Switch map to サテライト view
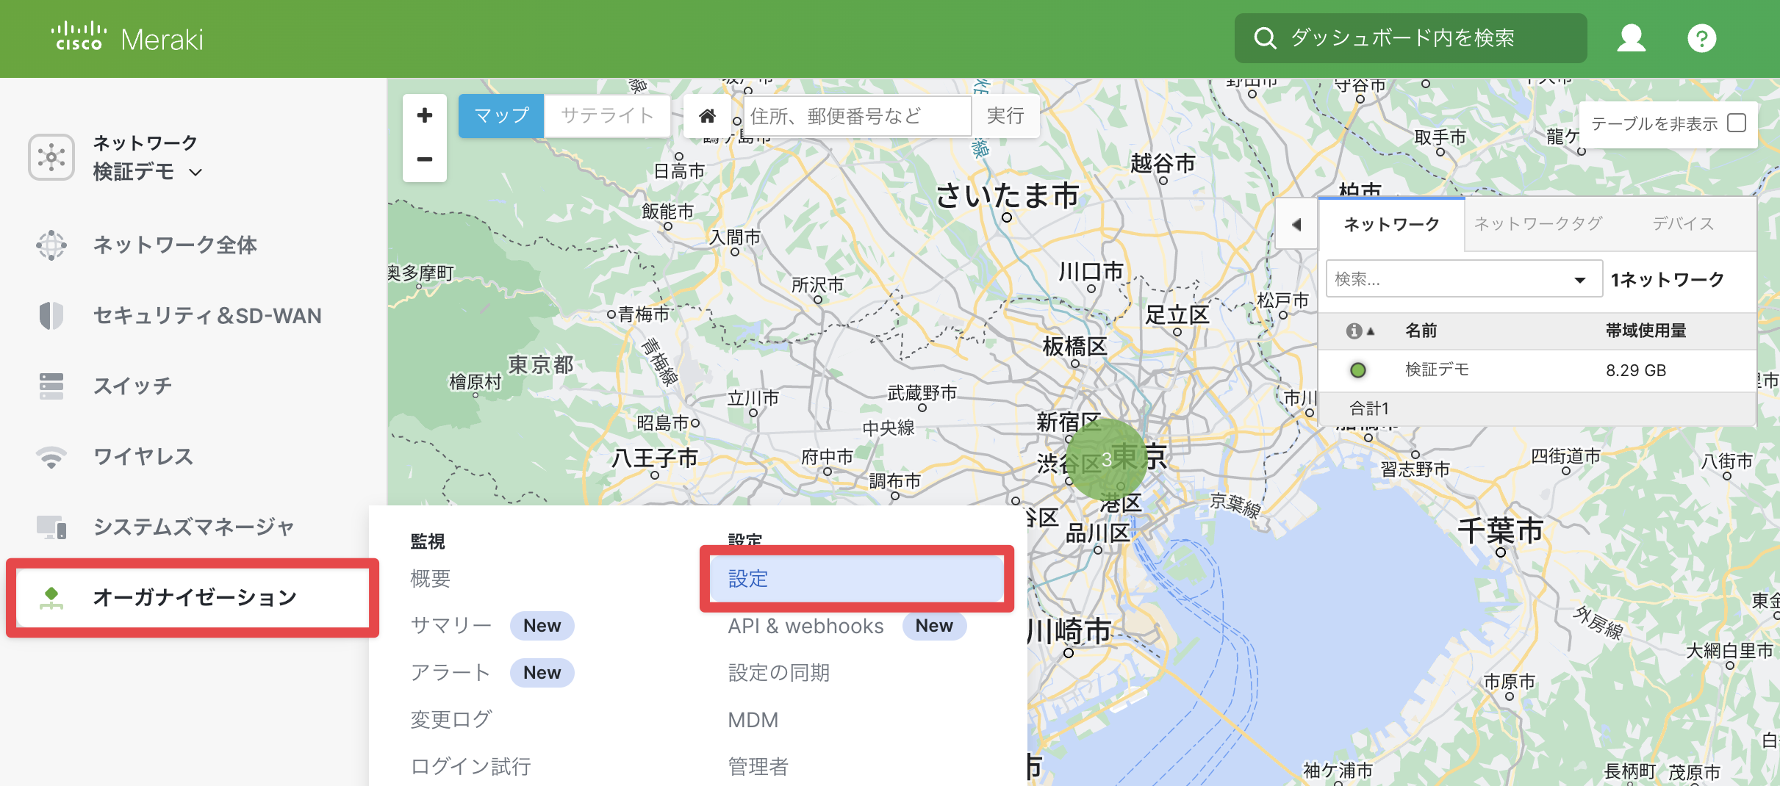1780x786 pixels. click(x=607, y=115)
